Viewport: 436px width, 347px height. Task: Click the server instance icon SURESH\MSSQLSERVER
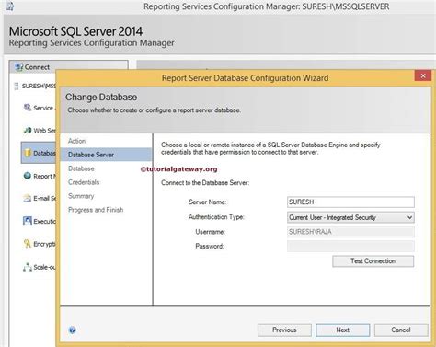click(x=17, y=86)
